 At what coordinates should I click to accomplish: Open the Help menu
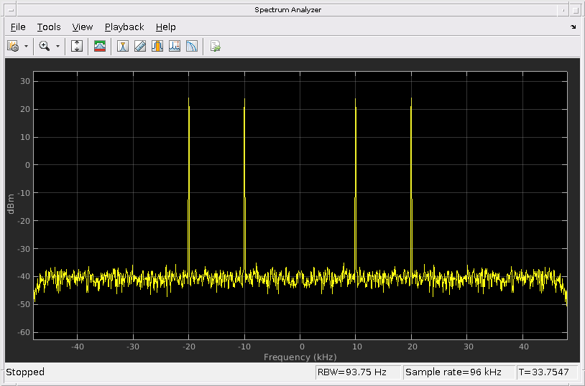click(x=165, y=27)
